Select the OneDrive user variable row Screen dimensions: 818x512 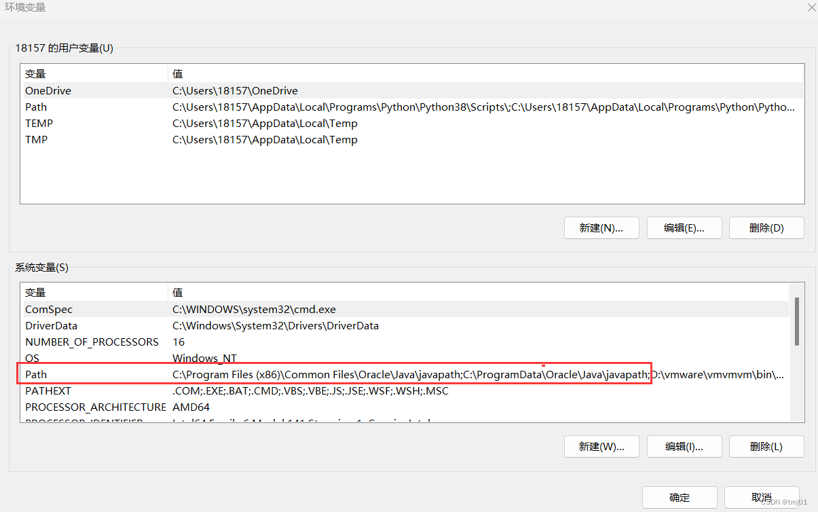(412, 91)
